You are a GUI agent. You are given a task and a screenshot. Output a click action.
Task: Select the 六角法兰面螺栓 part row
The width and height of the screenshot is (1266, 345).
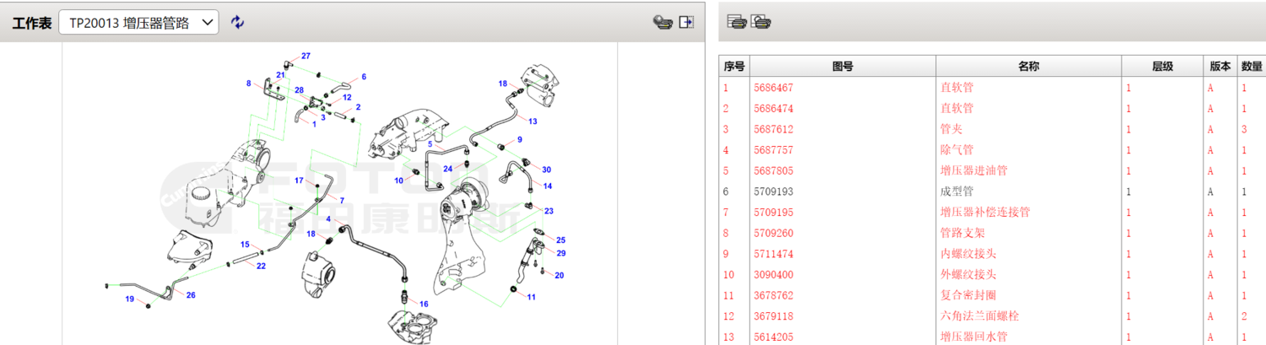click(x=979, y=316)
